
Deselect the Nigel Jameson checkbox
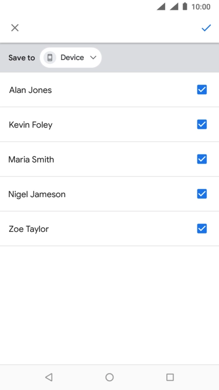click(202, 194)
